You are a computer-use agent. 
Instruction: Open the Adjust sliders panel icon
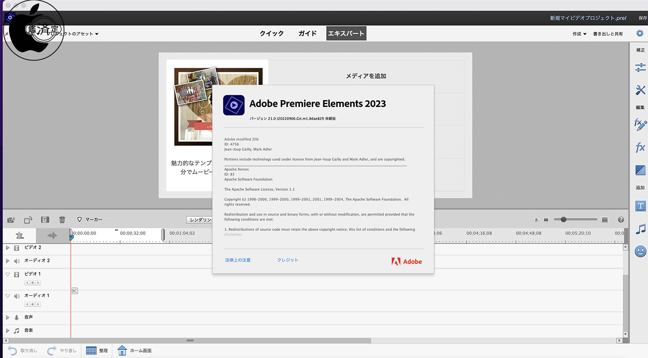pyautogui.click(x=640, y=68)
